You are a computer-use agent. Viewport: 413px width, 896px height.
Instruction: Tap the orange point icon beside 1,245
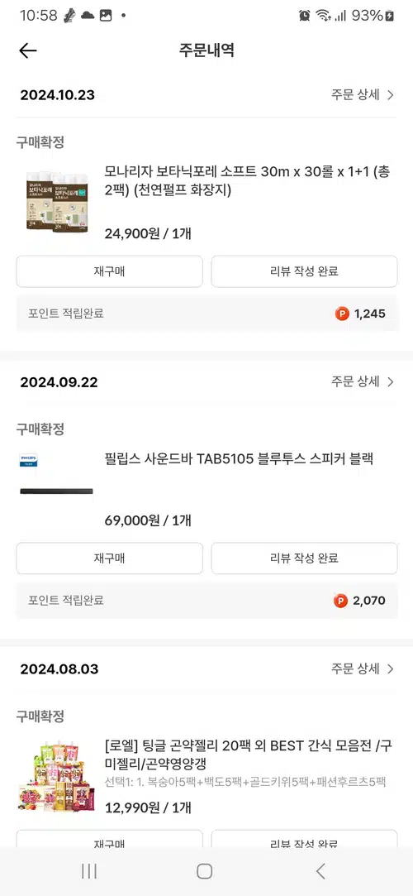pyautogui.click(x=342, y=314)
